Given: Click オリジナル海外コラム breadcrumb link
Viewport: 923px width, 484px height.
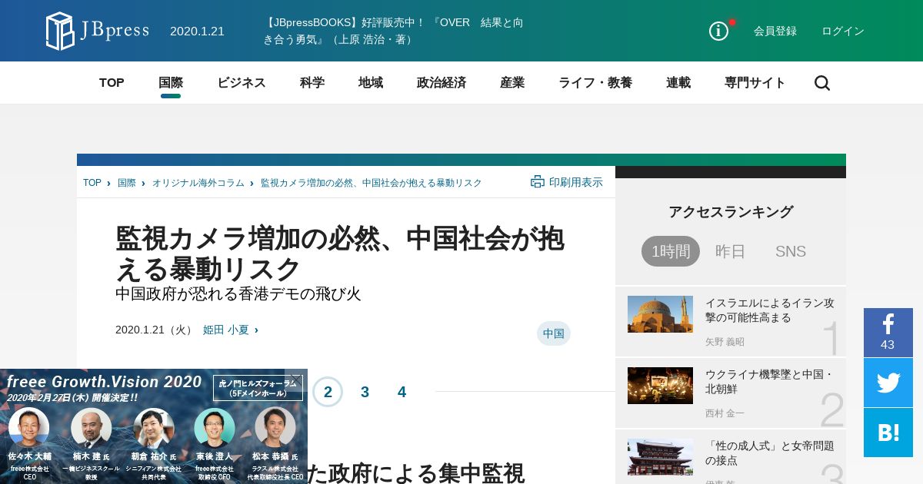Looking at the screenshot, I should (198, 183).
